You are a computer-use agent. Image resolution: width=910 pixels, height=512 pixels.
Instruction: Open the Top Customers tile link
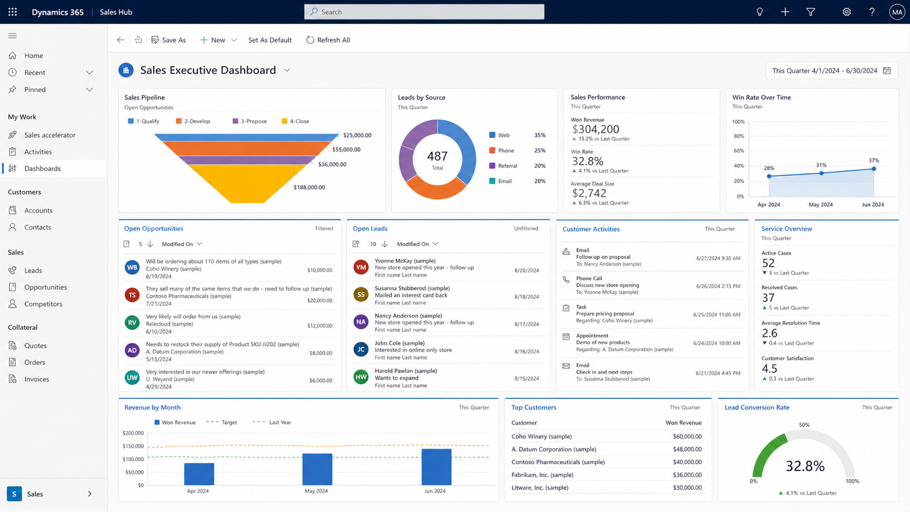tap(534, 408)
